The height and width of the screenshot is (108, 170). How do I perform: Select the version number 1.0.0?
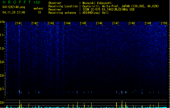click(x=37, y=2)
